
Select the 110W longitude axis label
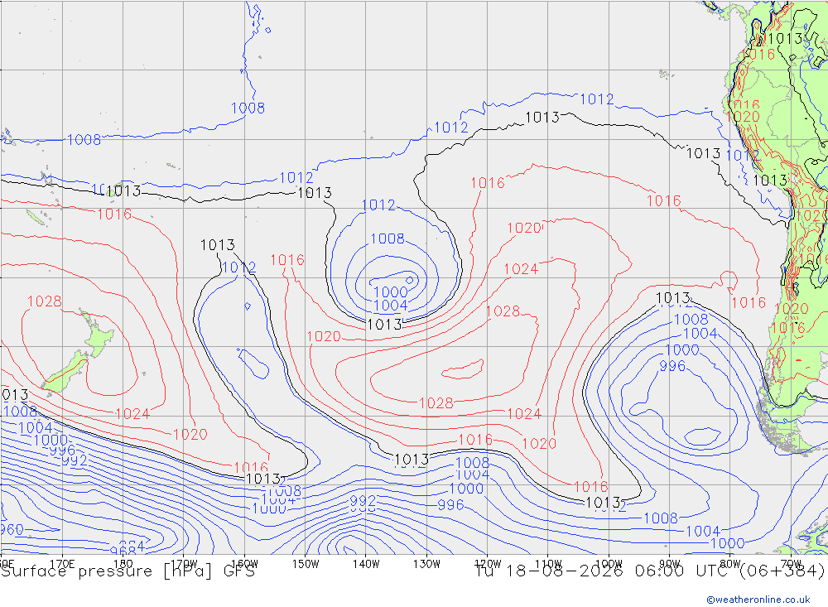(548, 564)
